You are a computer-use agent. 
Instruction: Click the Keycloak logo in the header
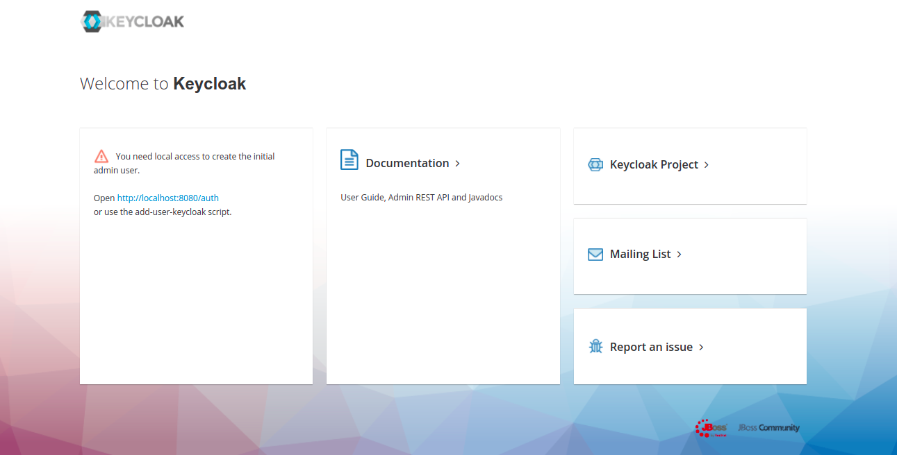point(132,22)
